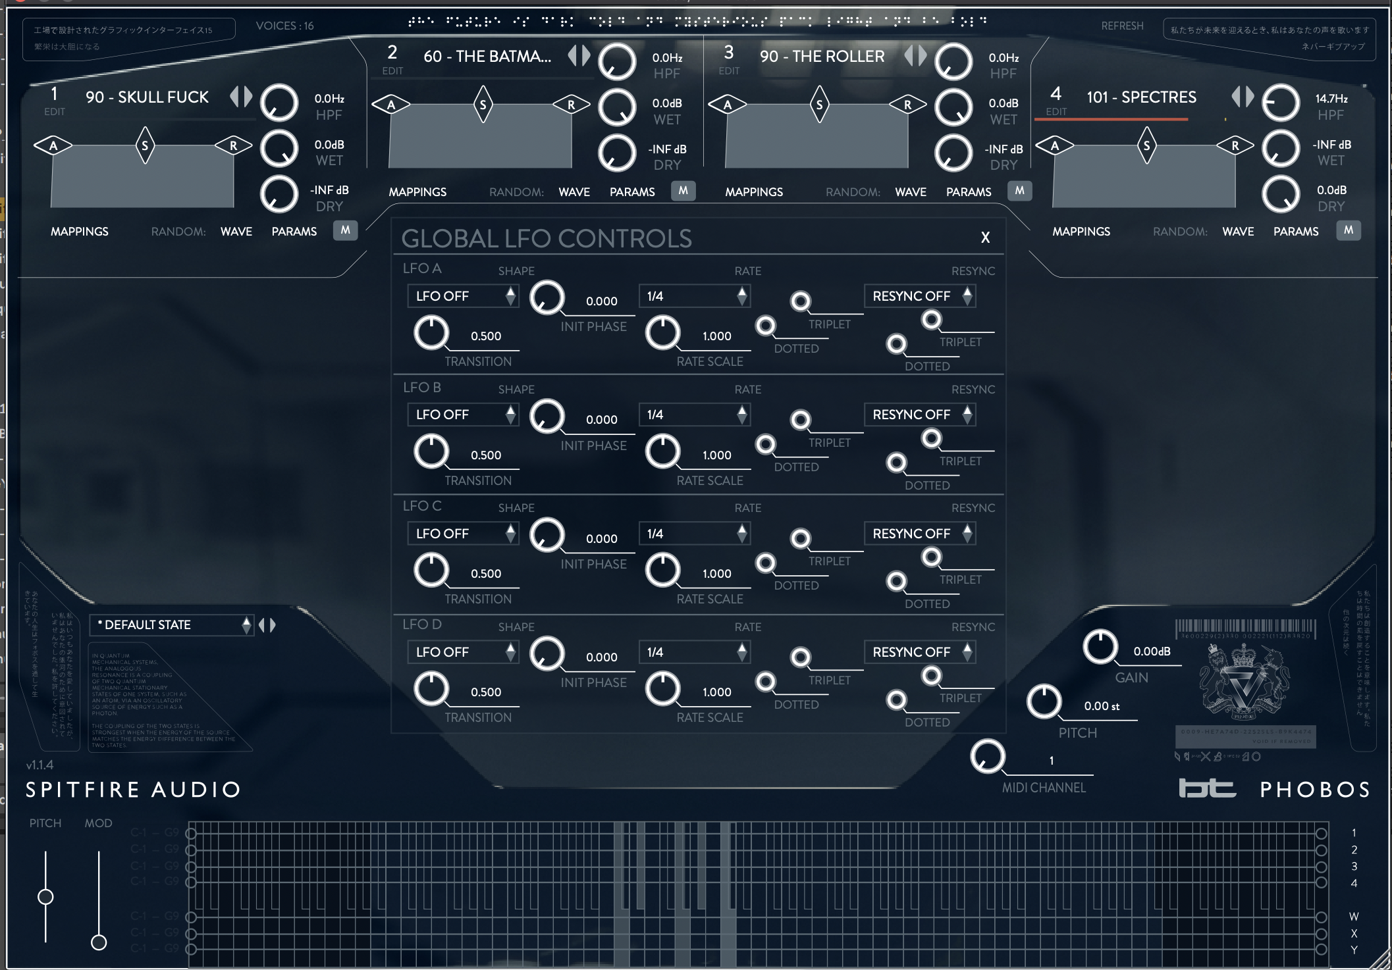Toggle LFO A rate DOTTED switch
The height and width of the screenshot is (970, 1392).
[766, 326]
